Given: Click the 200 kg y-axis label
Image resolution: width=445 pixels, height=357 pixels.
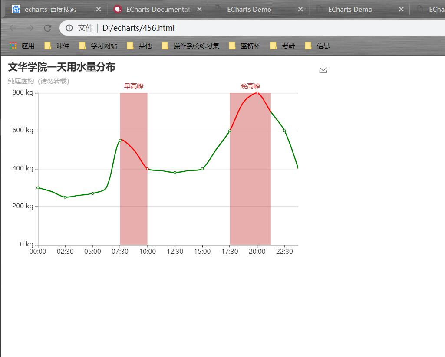Looking at the screenshot, I should coord(23,206).
